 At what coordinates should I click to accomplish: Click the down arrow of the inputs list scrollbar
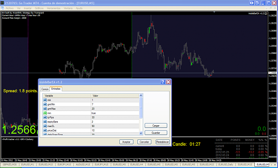pos(141,133)
